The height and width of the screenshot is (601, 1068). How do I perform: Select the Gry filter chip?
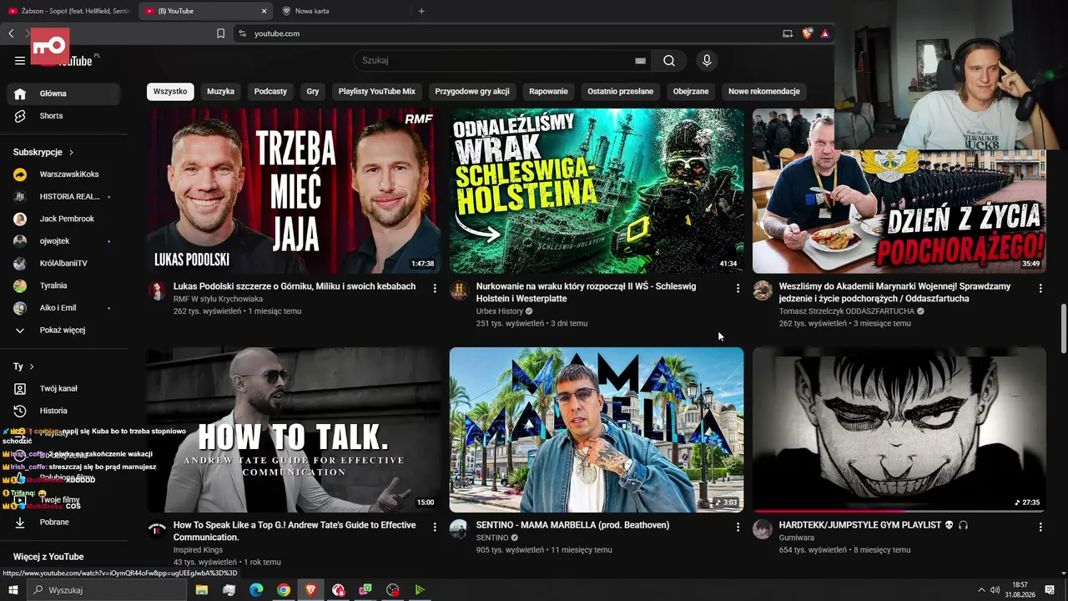tap(313, 91)
